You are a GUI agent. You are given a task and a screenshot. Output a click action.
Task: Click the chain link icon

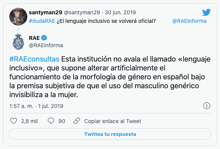[x=77, y=121]
